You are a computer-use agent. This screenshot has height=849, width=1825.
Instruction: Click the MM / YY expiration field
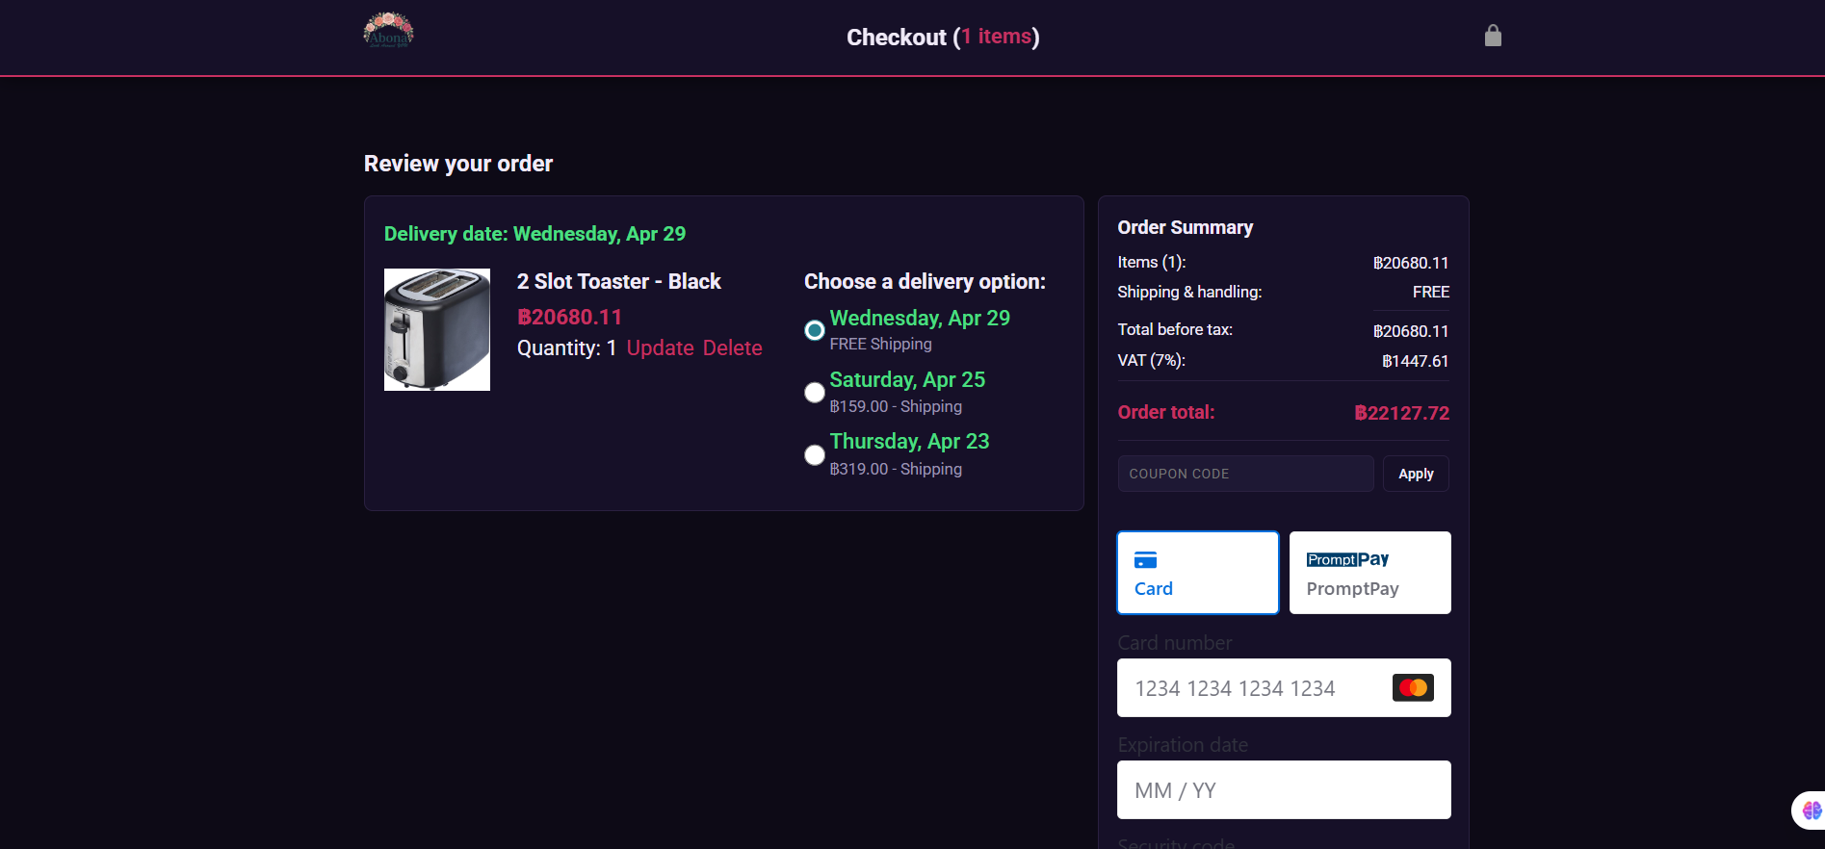tap(1283, 790)
